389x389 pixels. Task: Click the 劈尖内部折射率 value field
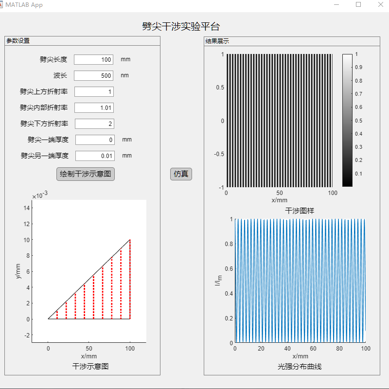point(94,107)
